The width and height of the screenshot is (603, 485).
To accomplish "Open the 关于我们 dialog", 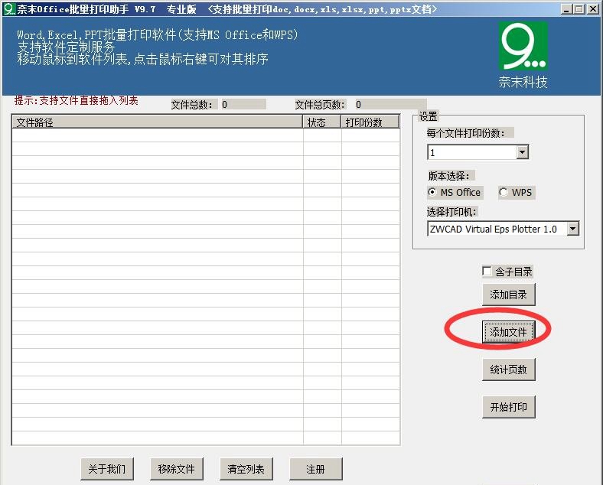I will point(107,469).
